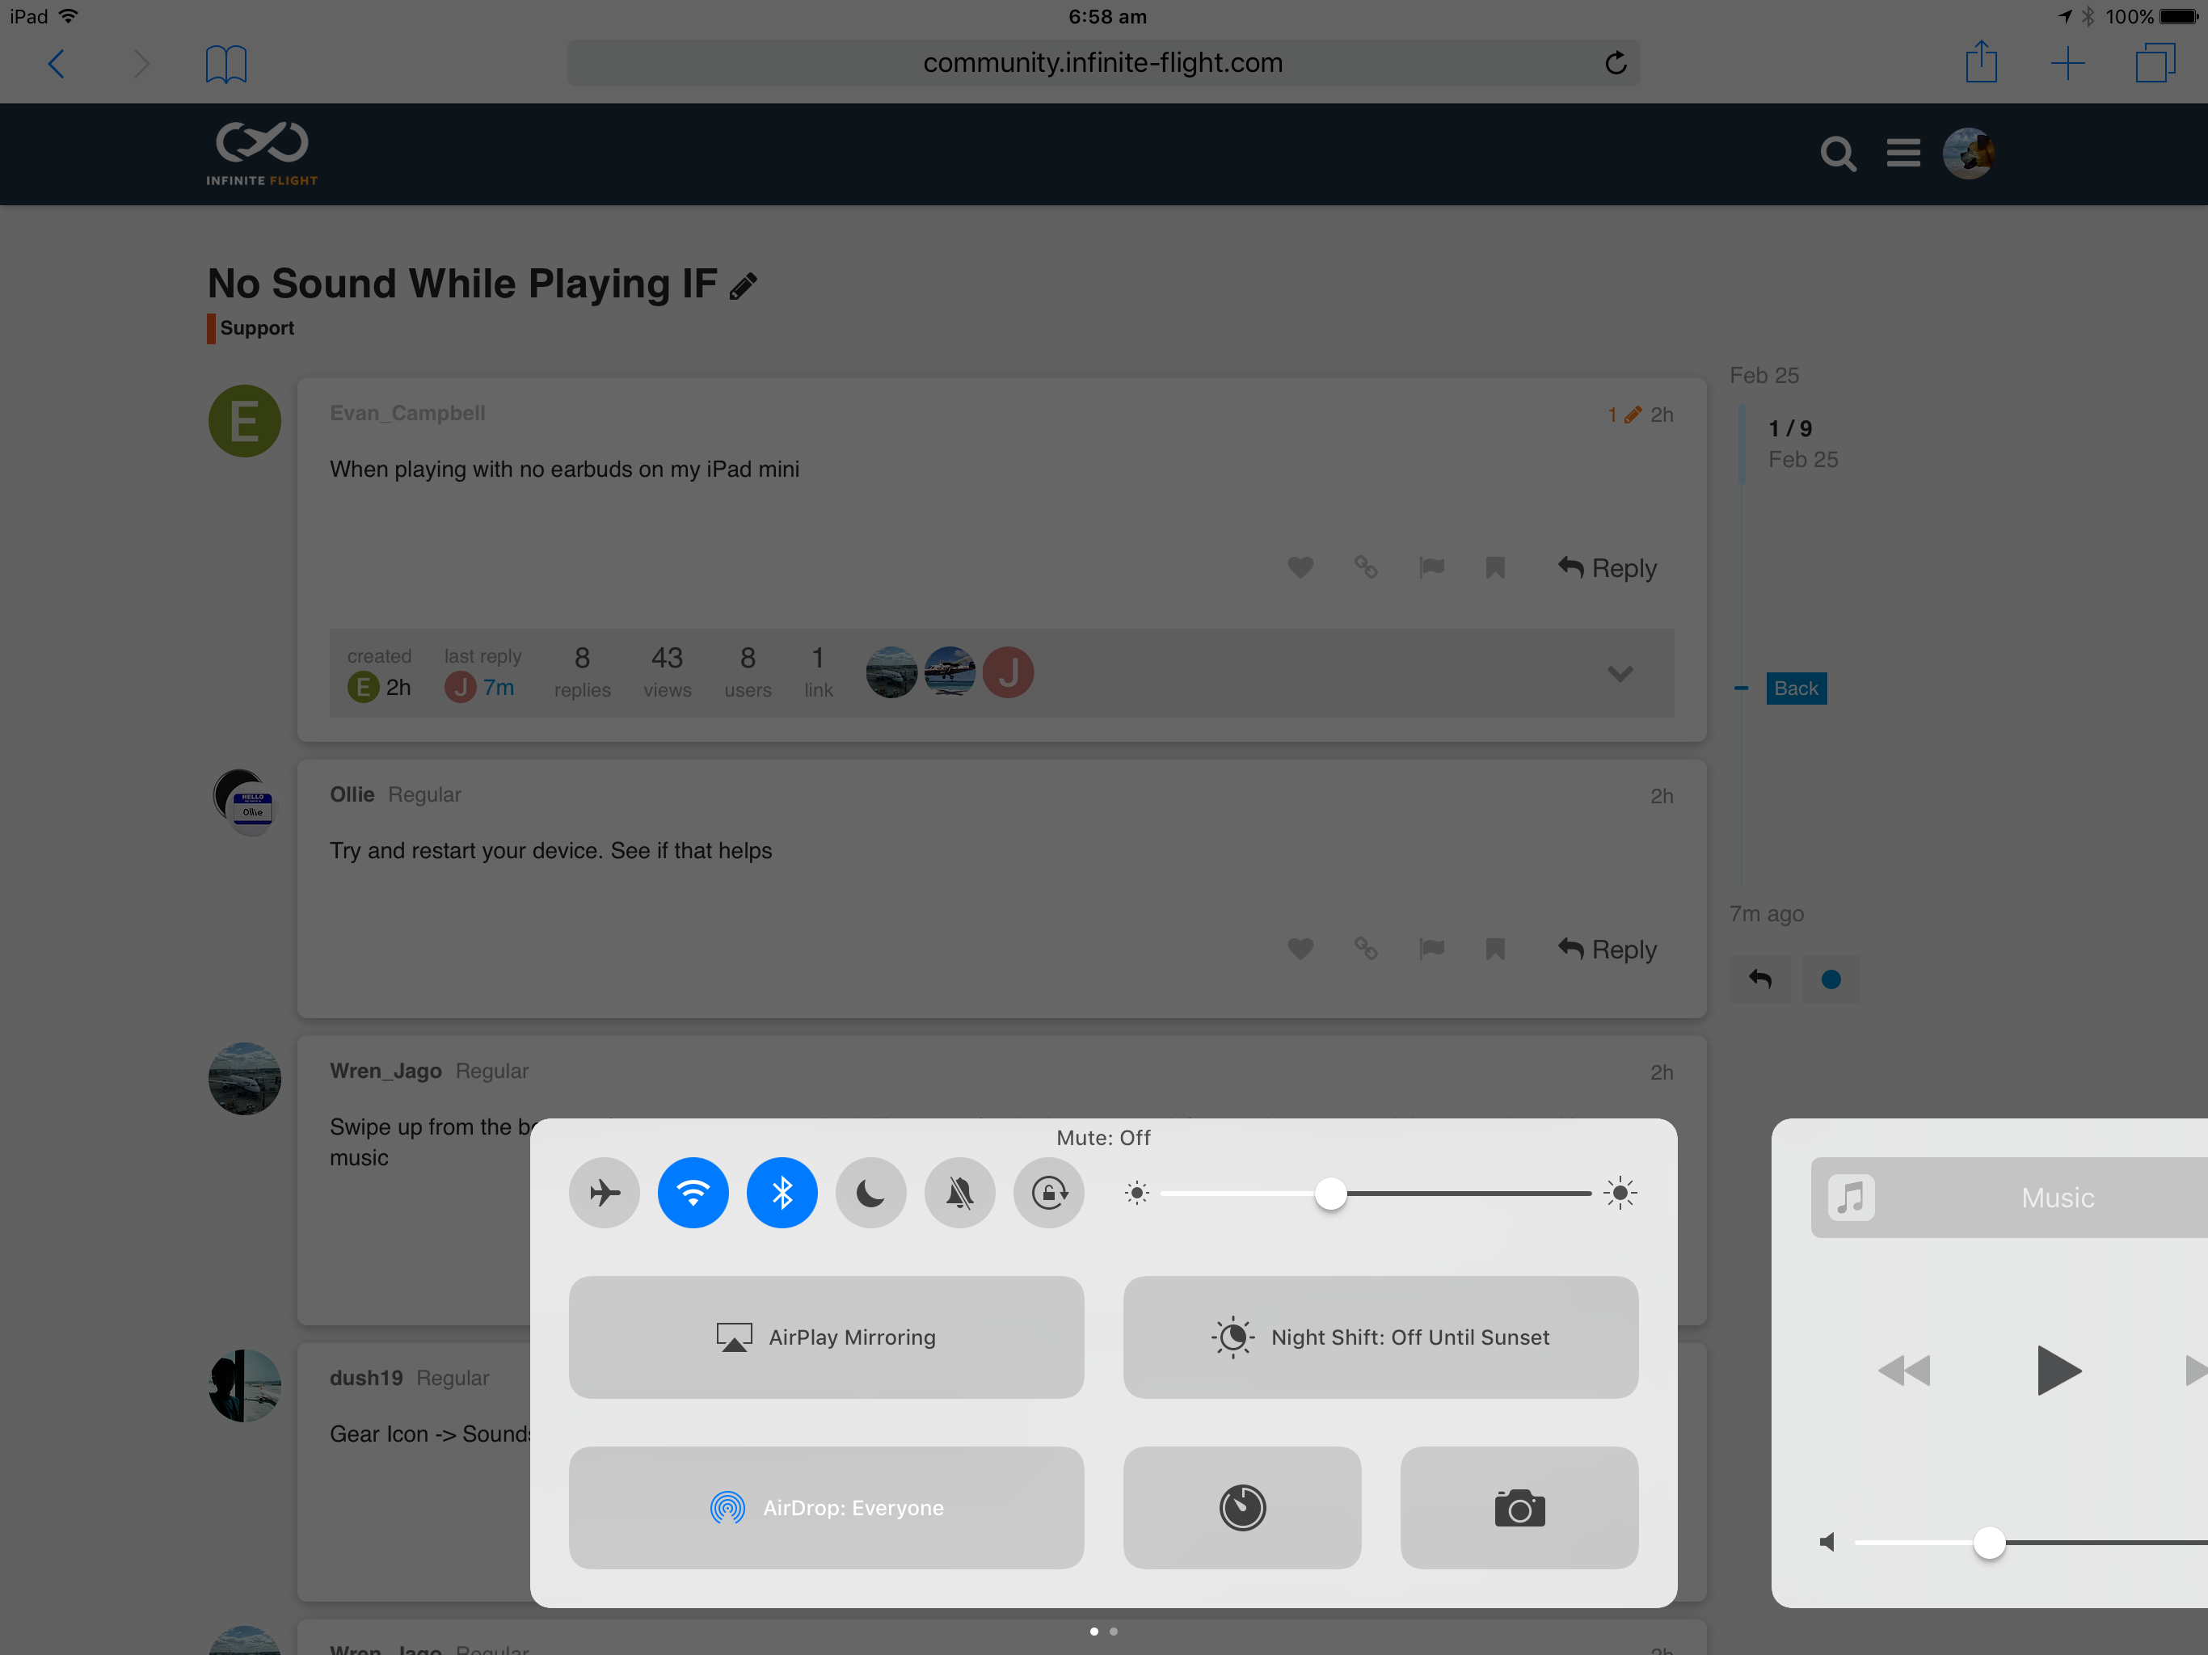Viewport: 2208px width, 1655px height.
Task: Open AirDrop: Everyone options
Action: [x=825, y=1507]
